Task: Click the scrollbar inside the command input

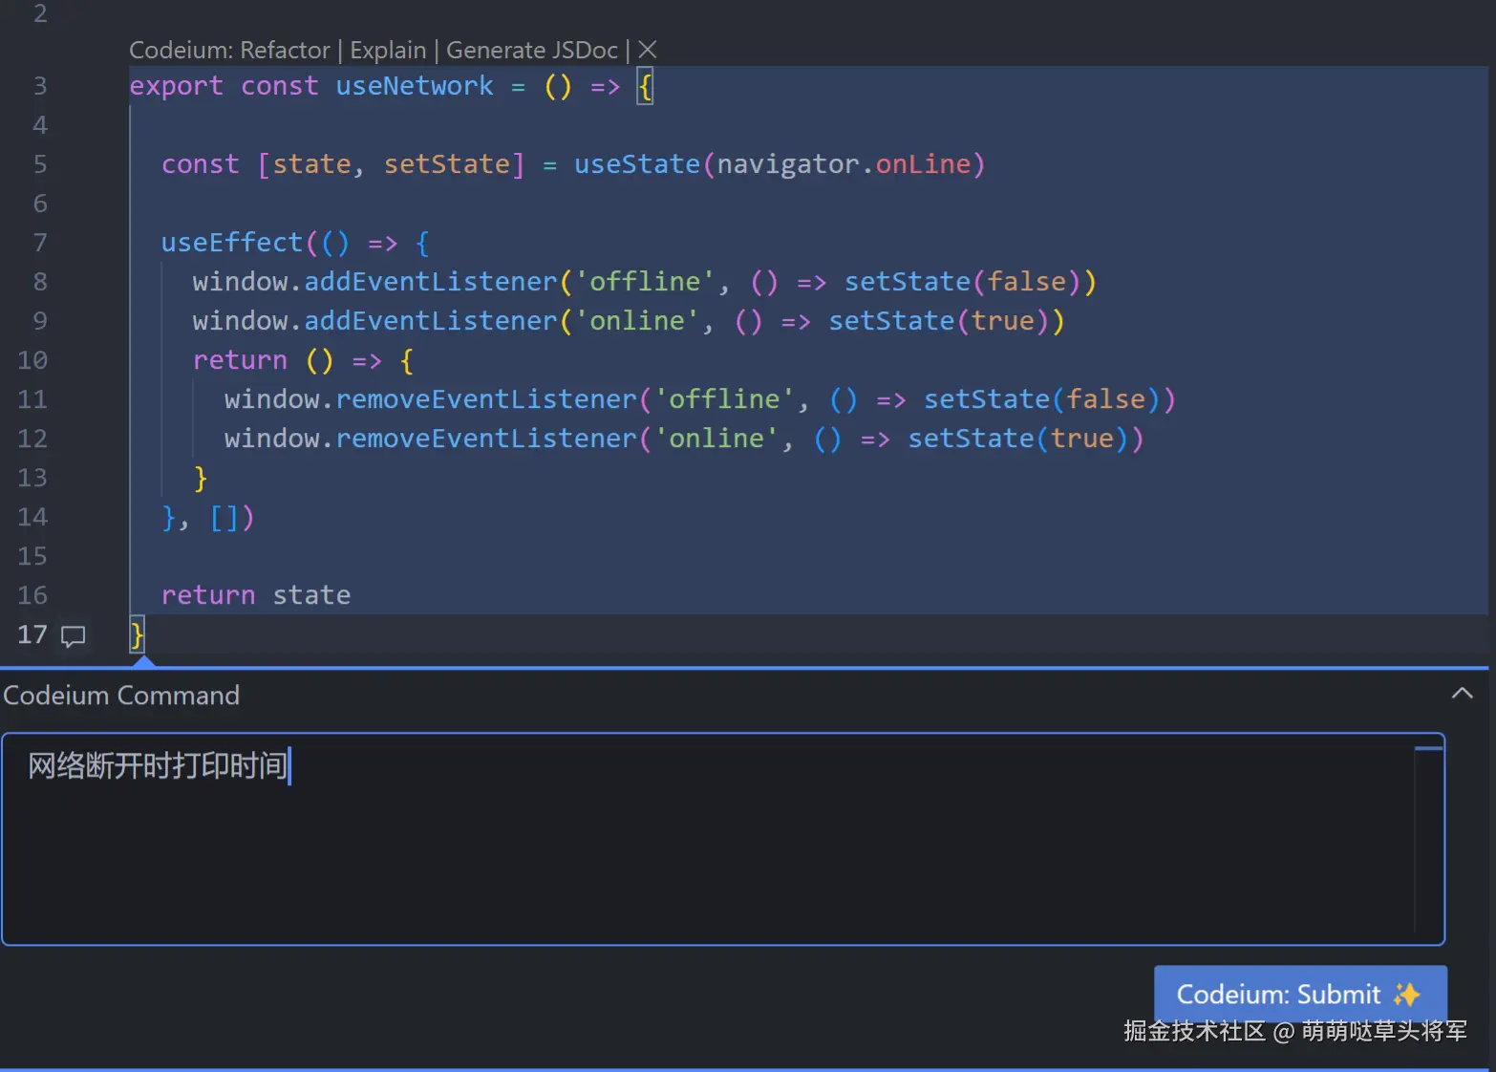Action: [x=1428, y=839]
